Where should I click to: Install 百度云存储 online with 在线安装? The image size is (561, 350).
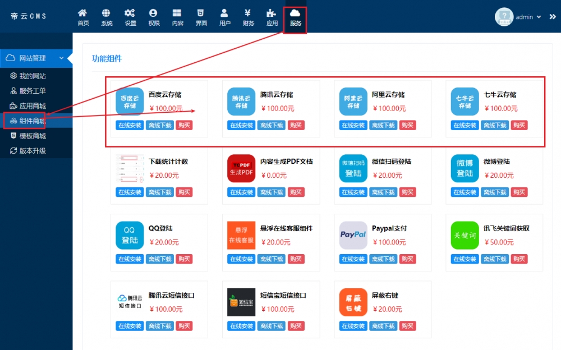pyautogui.click(x=130, y=125)
